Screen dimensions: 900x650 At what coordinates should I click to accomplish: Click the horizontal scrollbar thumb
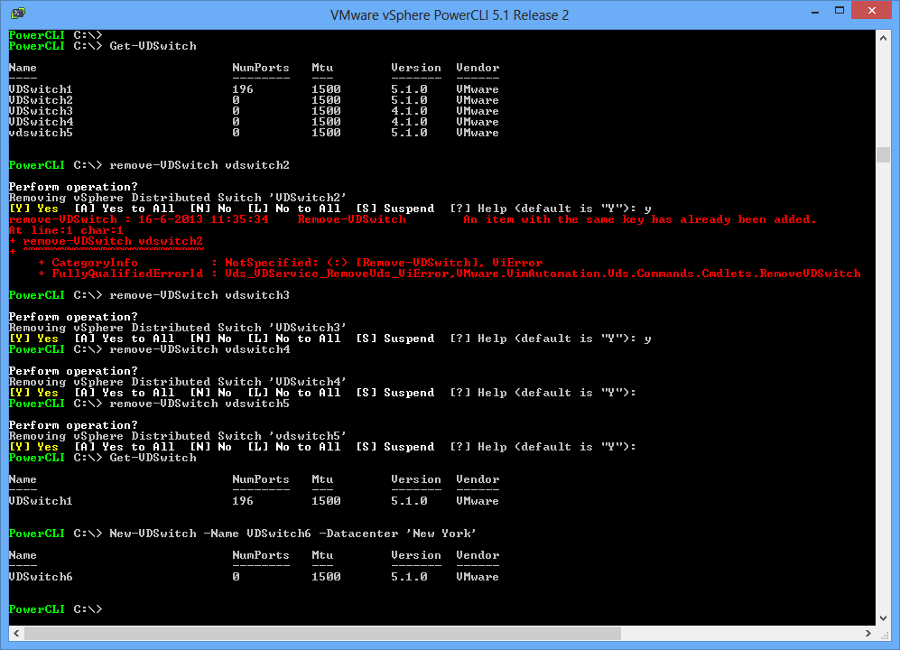[322, 634]
